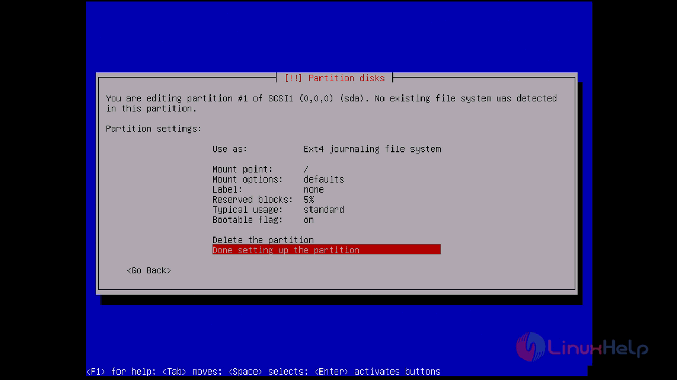
Task: Click the '<Space> selects' hint text
Action: tap(266, 372)
